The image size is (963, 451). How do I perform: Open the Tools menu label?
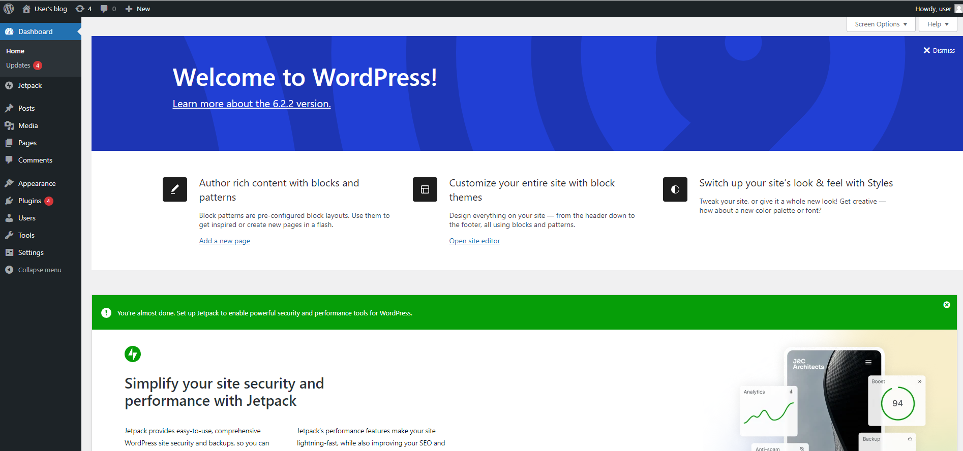coord(26,235)
